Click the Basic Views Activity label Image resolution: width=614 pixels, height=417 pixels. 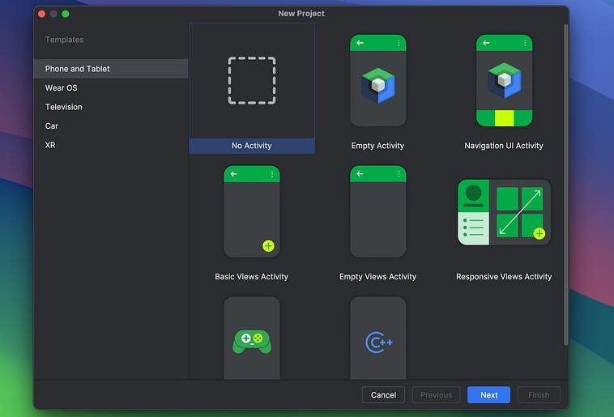pos(251,276)
